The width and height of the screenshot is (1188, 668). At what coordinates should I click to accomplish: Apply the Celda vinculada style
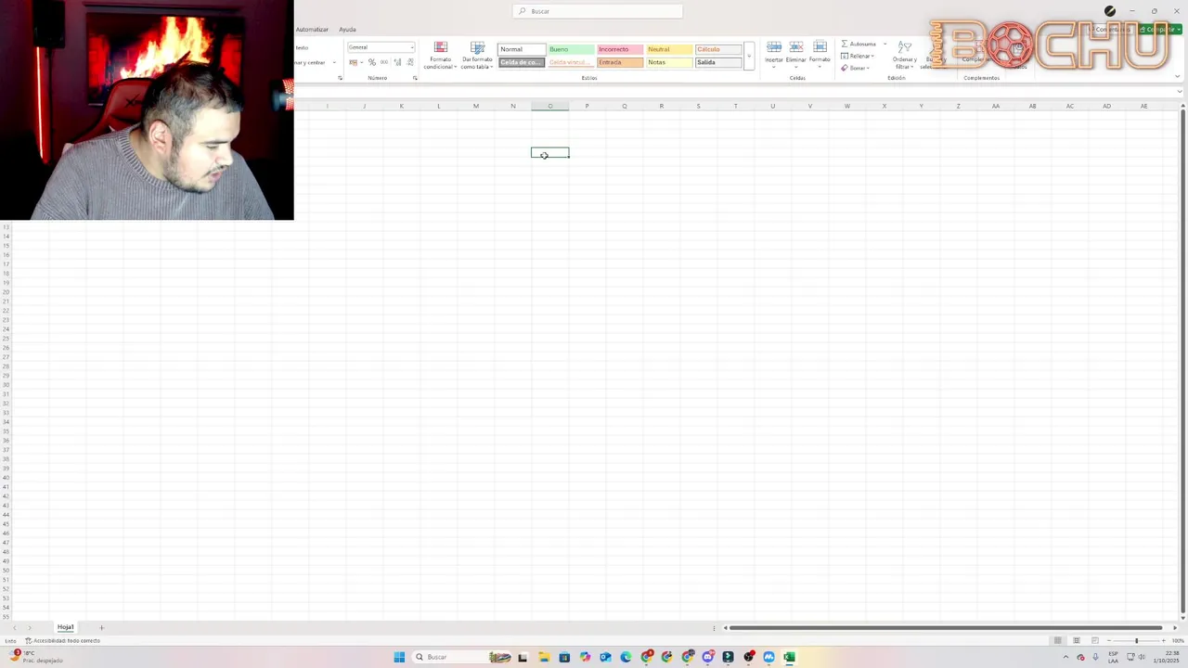571,62
